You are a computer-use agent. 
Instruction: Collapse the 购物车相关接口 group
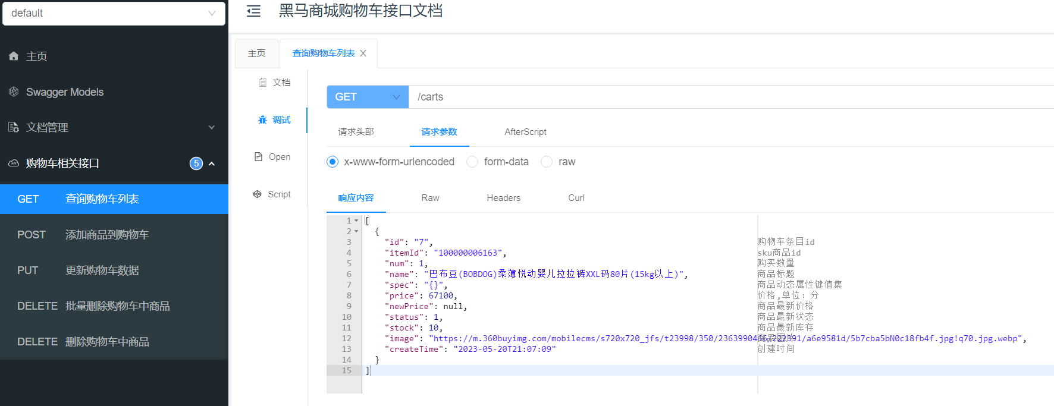point(211,163)
